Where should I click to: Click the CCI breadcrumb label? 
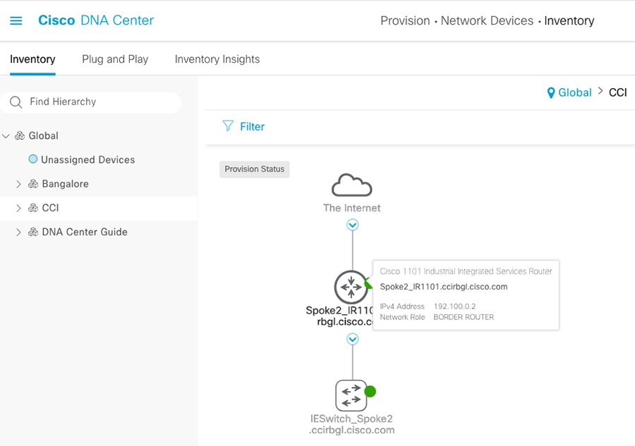tap(617, 92)
